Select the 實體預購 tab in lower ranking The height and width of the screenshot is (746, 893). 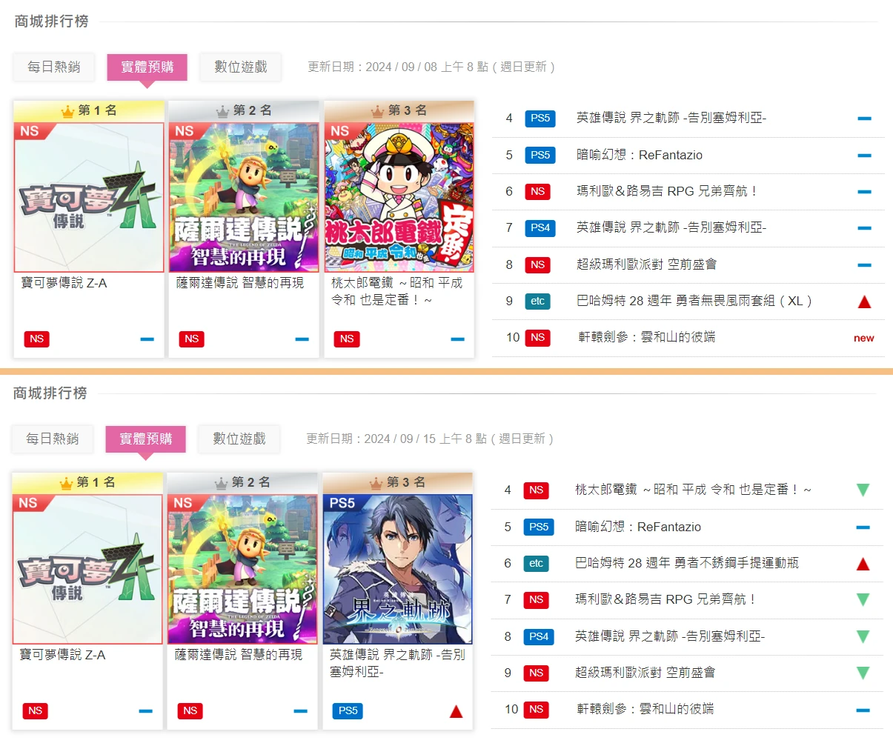(x=146, y=439)
